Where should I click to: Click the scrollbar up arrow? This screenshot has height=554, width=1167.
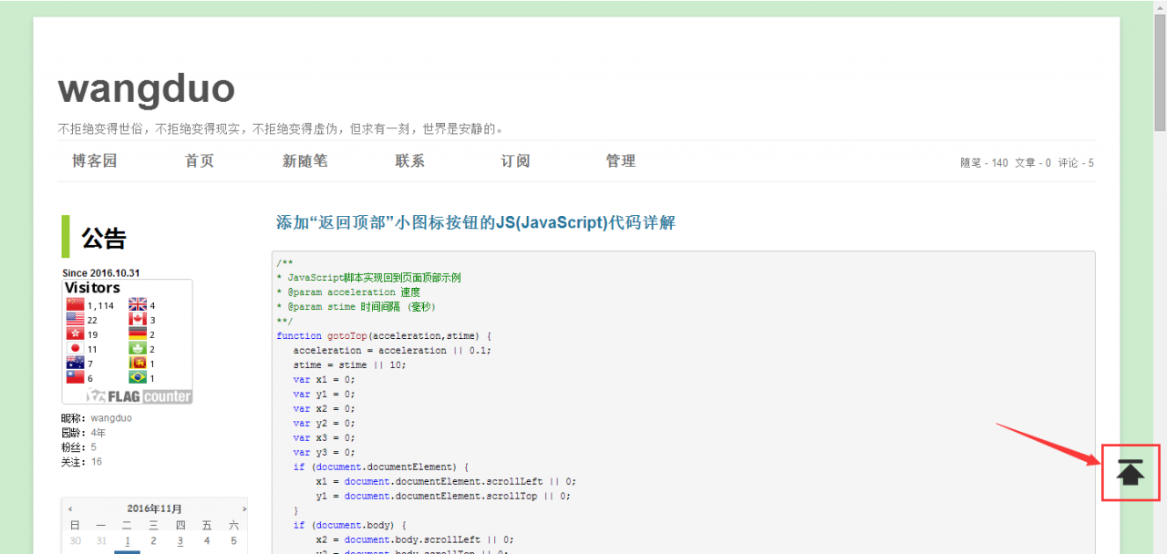tap(1160, 6)
